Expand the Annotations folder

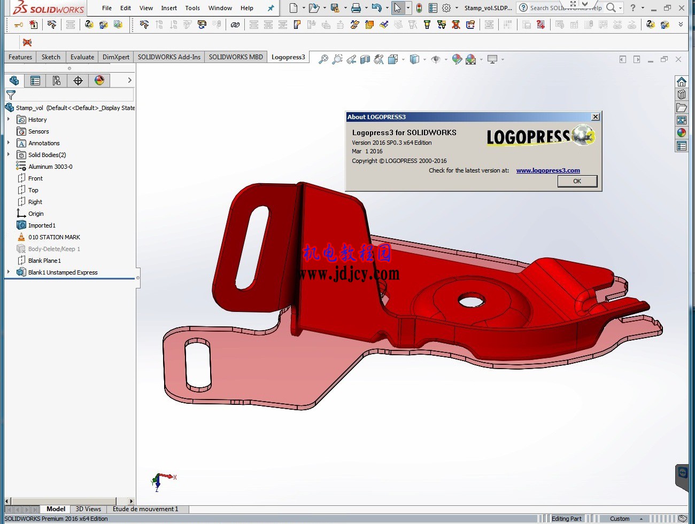(9, 143)
